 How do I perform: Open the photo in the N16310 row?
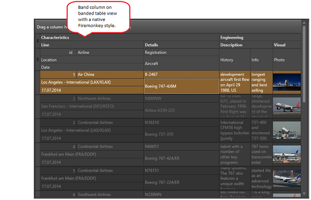click(x=287, y=130)
